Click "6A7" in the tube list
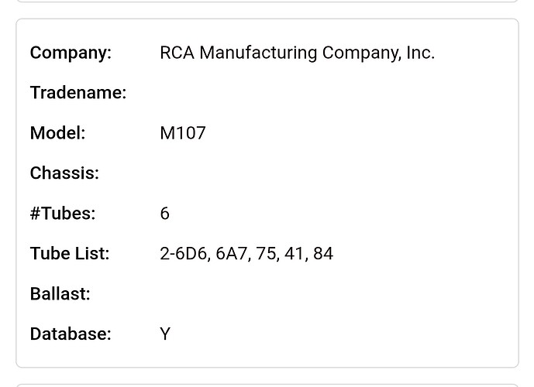Image resolution: width=534 pixels, height=387 pixels. click(x=232, y=254)
